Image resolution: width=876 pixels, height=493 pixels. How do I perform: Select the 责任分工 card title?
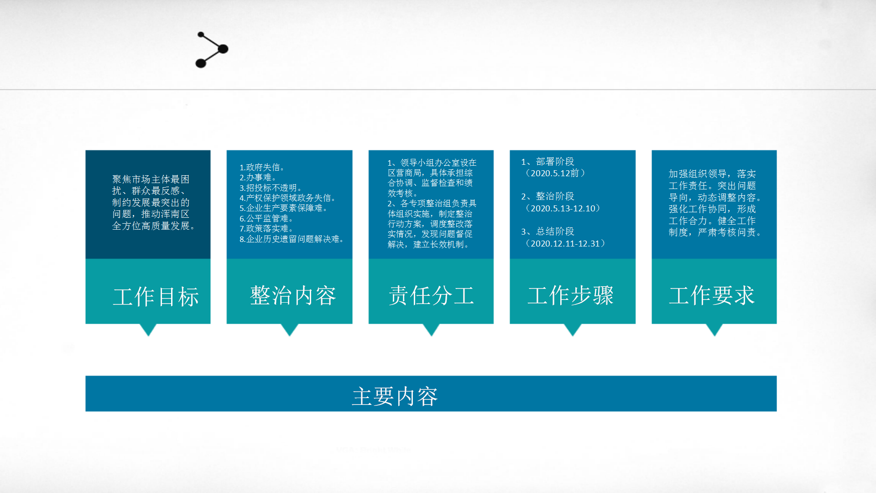(x=431, y=295)
